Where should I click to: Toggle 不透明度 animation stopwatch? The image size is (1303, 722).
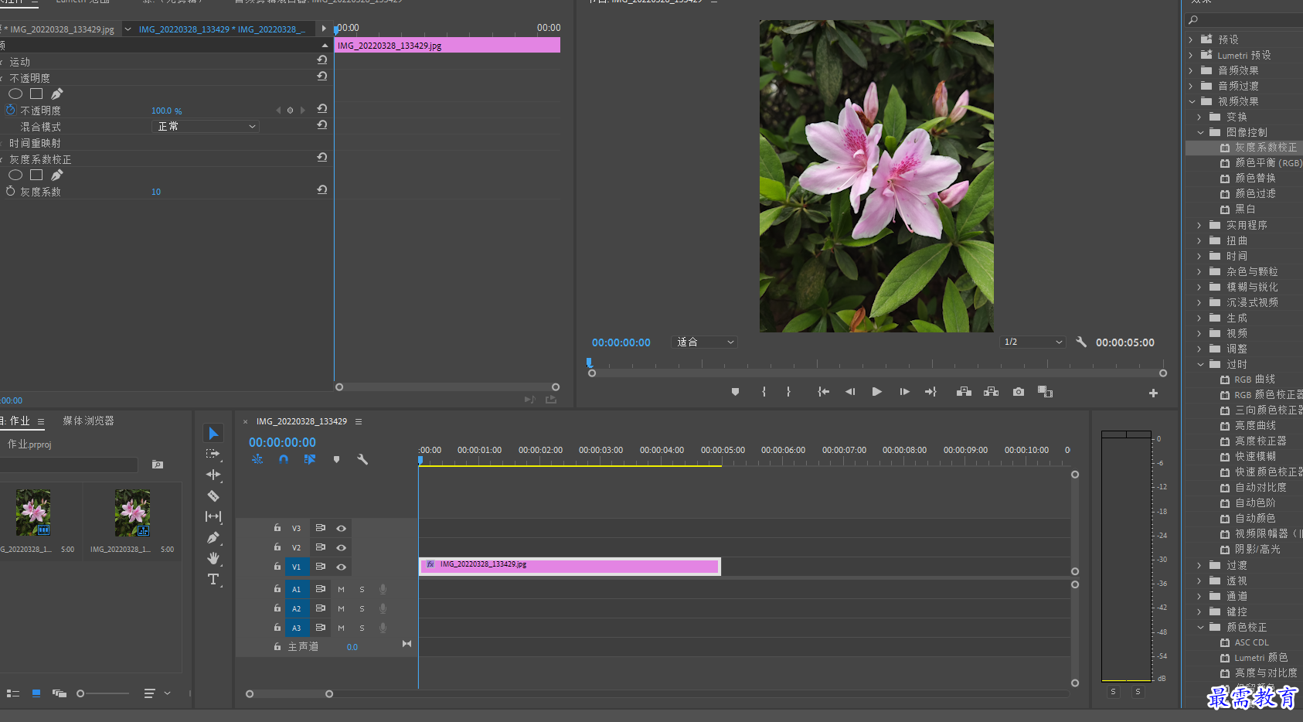pyautogui.click(x=11, y=110)
